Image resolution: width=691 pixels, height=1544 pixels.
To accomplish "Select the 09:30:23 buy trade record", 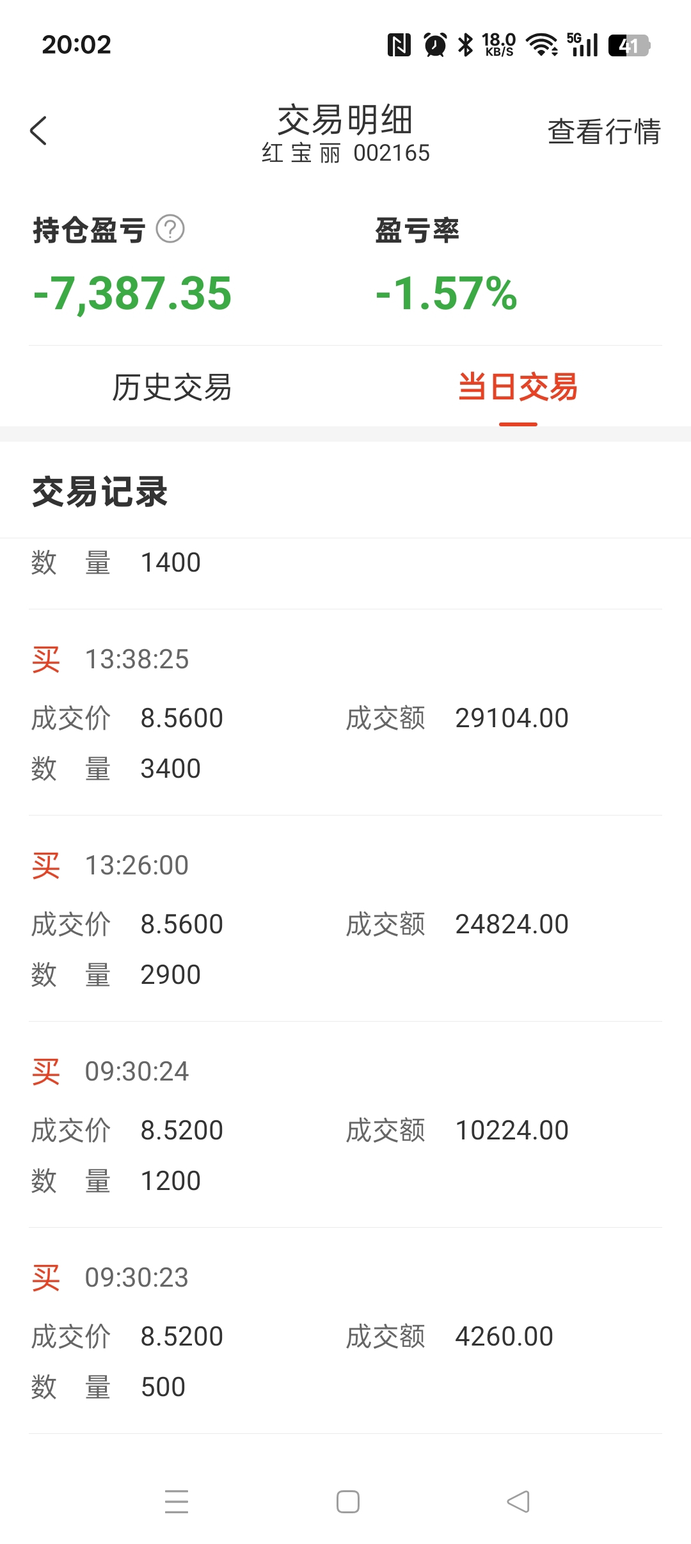I will (345, 1331).
